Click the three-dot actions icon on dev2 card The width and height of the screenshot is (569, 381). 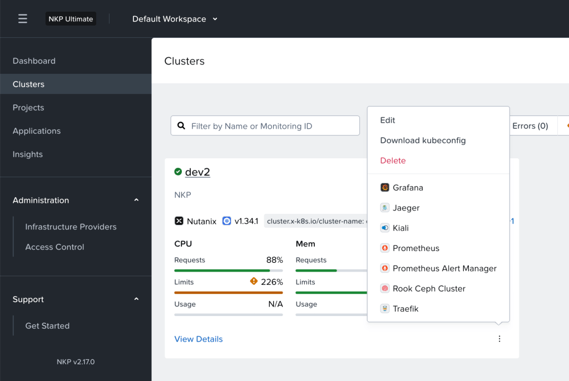(499, 339)
